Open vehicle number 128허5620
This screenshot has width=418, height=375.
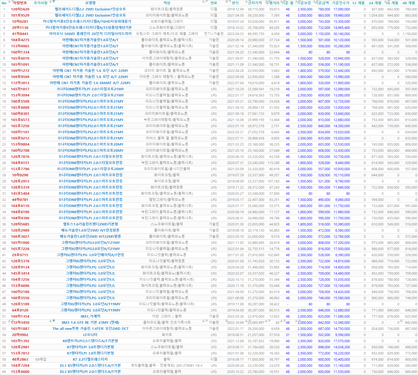click(x=20, y=9)
